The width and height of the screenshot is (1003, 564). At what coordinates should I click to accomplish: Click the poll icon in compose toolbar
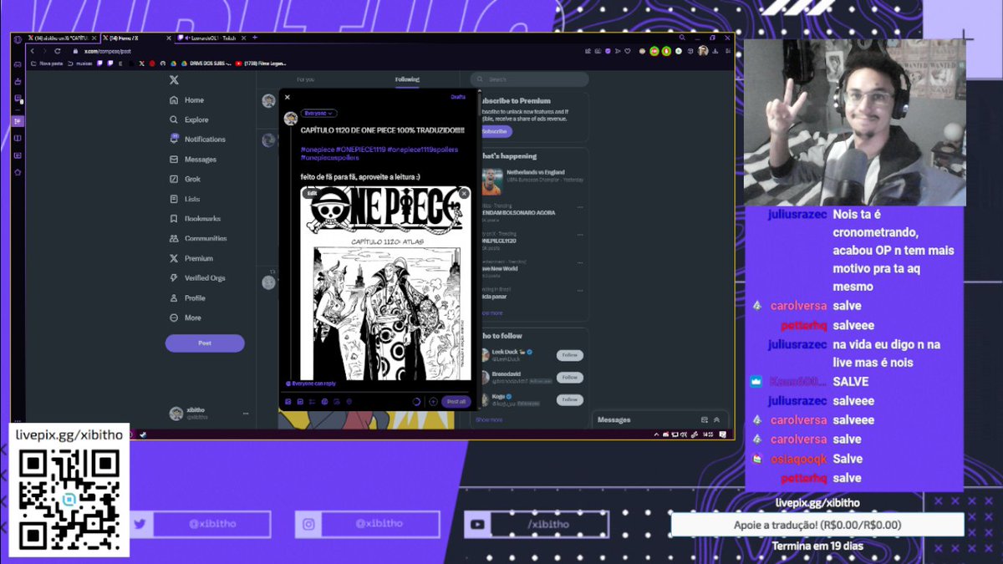(x=313, y=402)
